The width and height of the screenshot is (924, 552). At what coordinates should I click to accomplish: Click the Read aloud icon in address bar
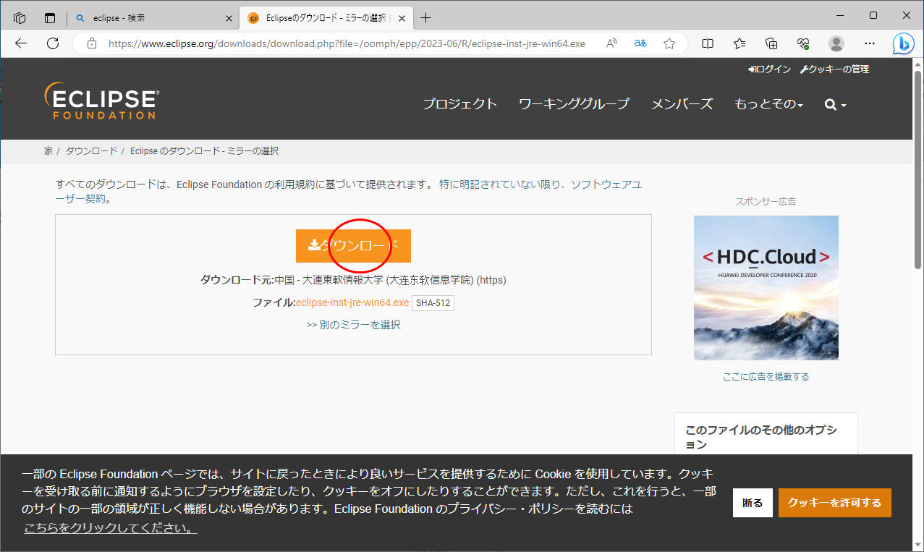[x=611, y=43]
